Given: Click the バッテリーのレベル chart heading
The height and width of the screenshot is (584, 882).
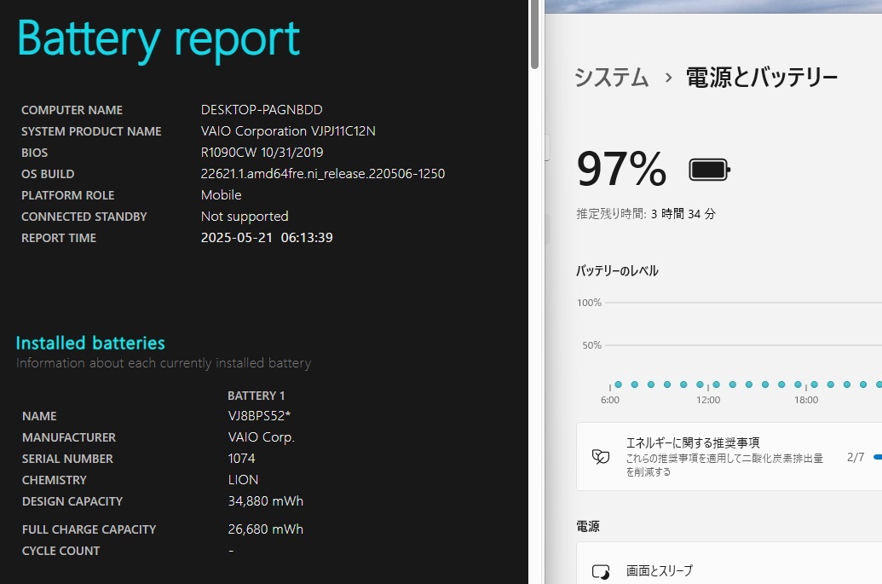Looking at the screenshot, I should pyautogui.click(x=617, y=270).
